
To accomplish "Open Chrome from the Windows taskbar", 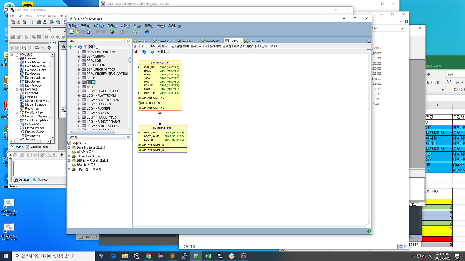I will [x=149, y=256].
